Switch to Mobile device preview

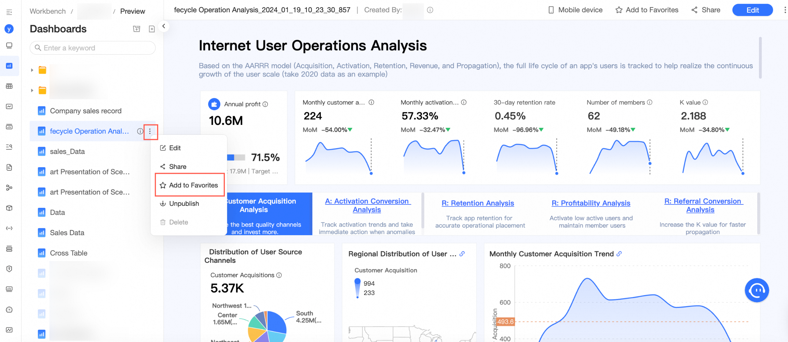click(x=575, y=10)
